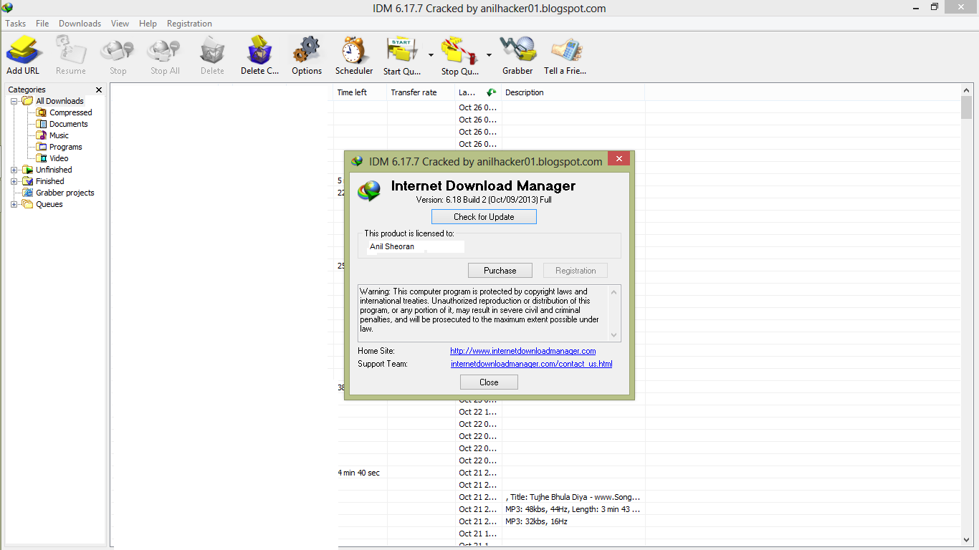This screenshot has height=550, width=979.
Task: Expand the Unfinished tree node
Action: 14,170
